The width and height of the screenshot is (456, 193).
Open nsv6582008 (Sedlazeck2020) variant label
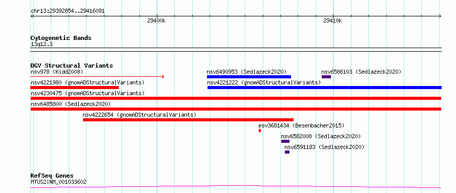(x=321, y=136)
